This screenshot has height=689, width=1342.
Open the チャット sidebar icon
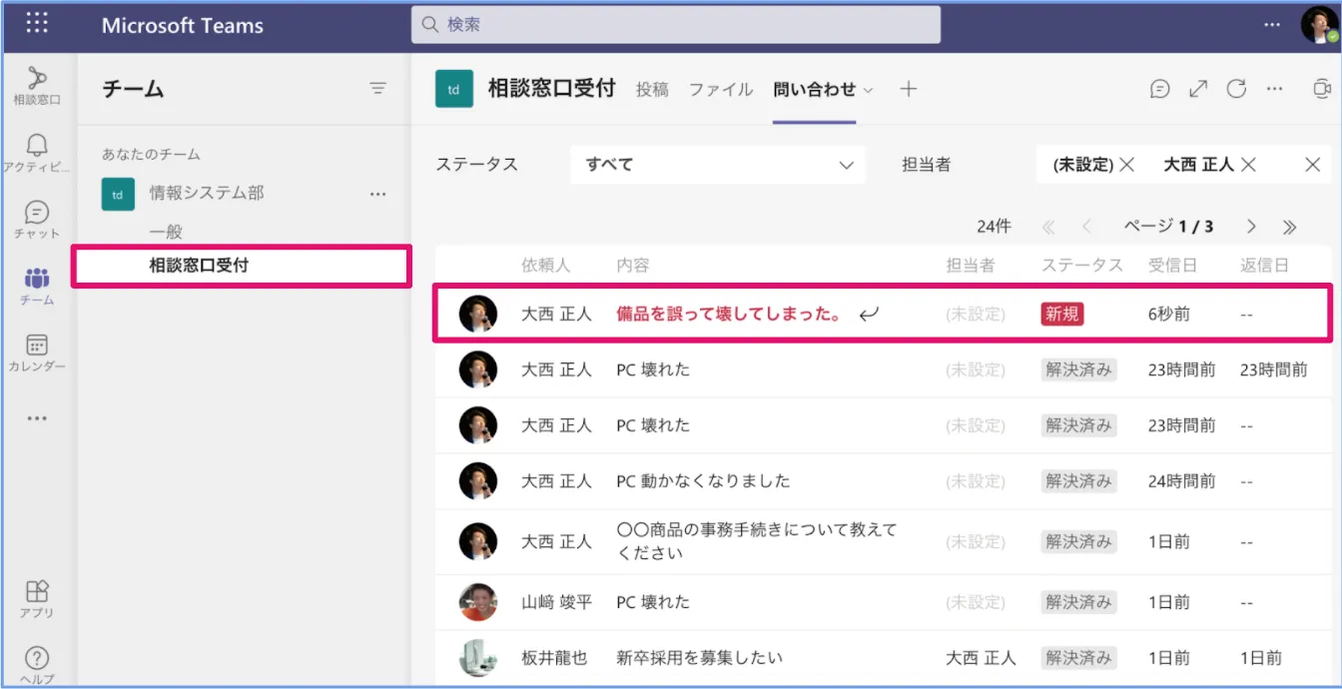(x=37, y=220)
